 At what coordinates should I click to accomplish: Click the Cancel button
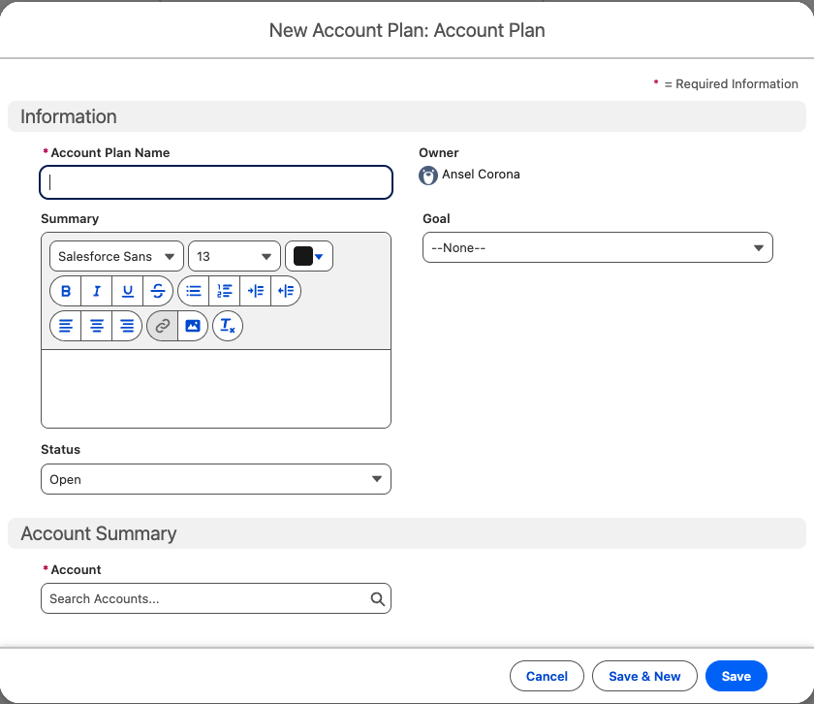click(x=547, y=676)
